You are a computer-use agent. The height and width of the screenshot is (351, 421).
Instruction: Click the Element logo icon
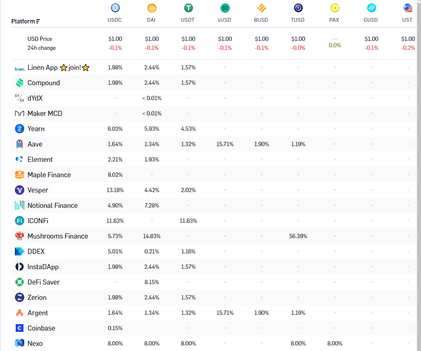pyautogui.click(x=19, y=159)
